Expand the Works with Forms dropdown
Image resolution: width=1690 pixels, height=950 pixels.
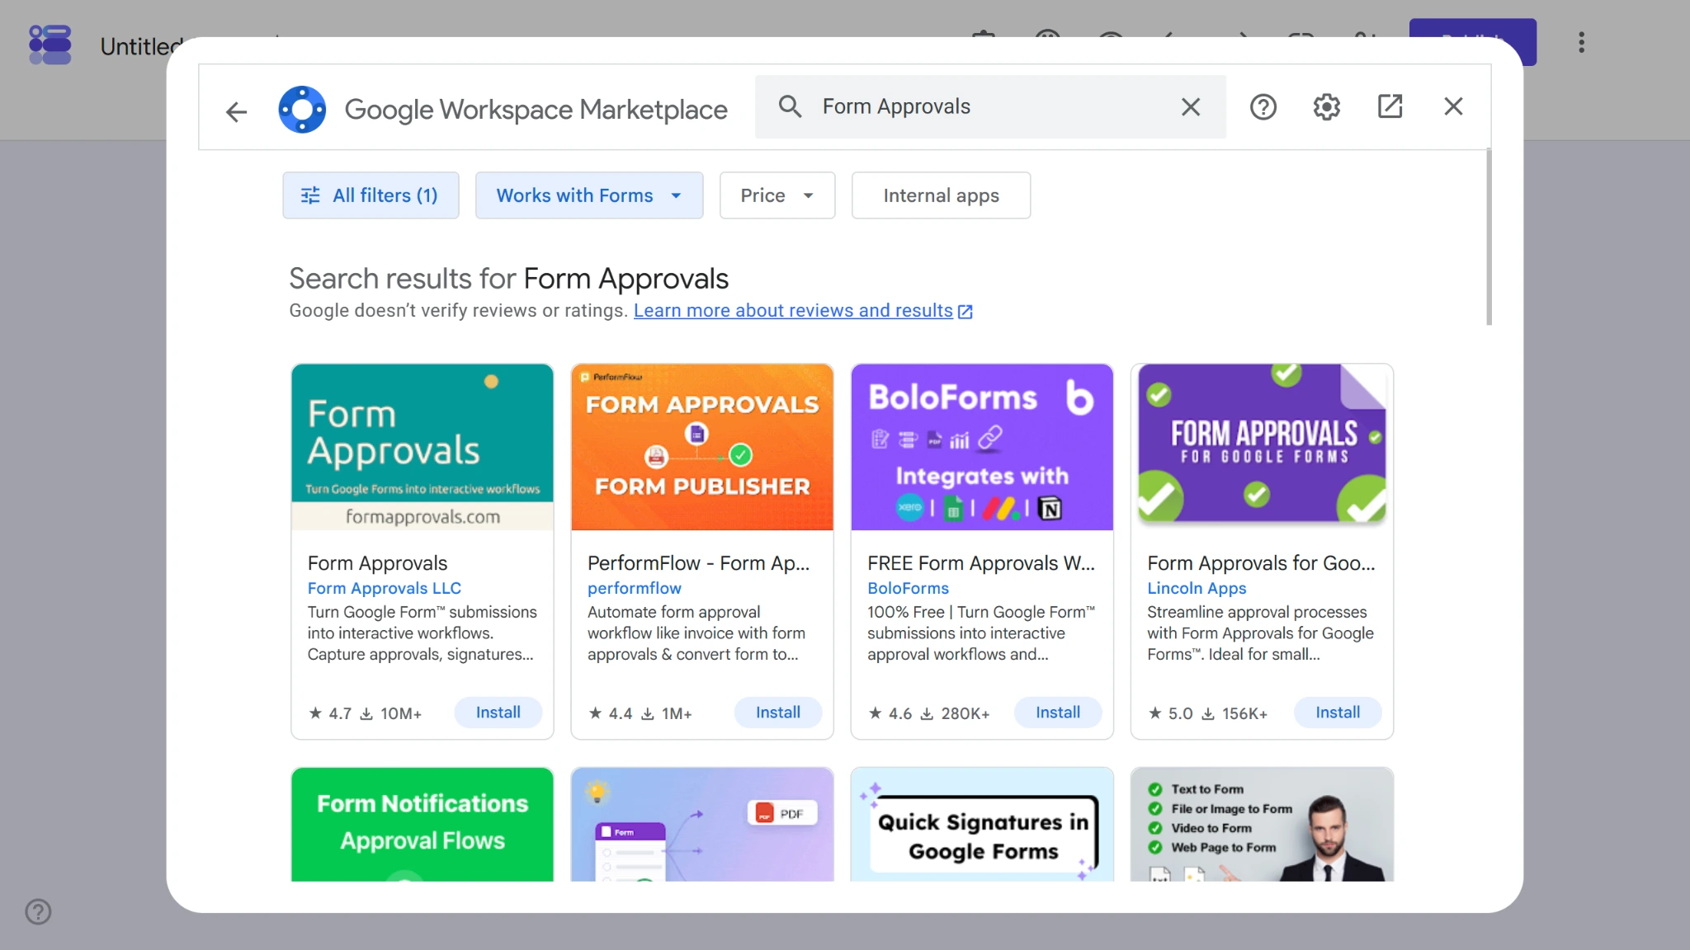pos(589,195)
